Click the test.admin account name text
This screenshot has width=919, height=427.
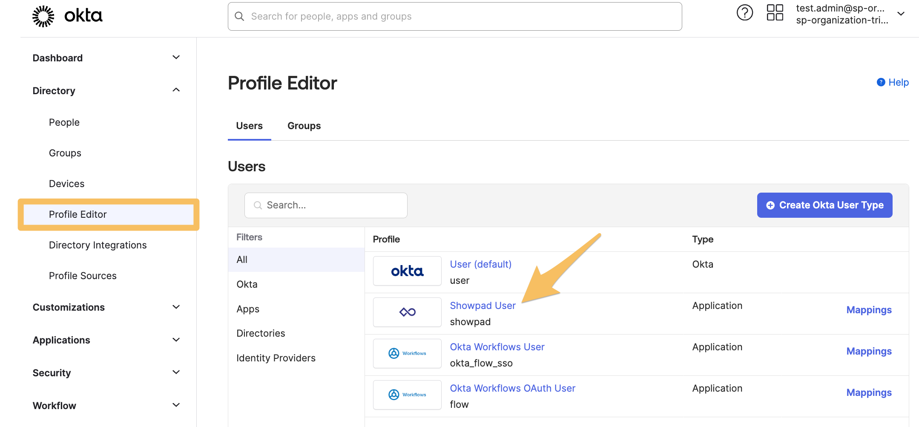[x=840, y=9]
